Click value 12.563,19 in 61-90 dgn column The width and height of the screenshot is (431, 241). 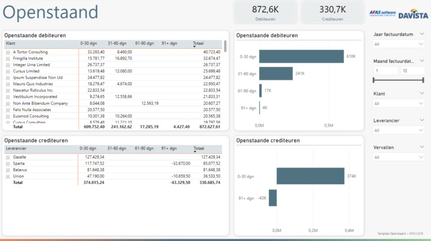(150, 104)
